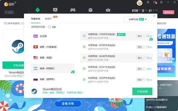Open the 最近记录 tab
The image size is (178, 111).
(162, 23)
